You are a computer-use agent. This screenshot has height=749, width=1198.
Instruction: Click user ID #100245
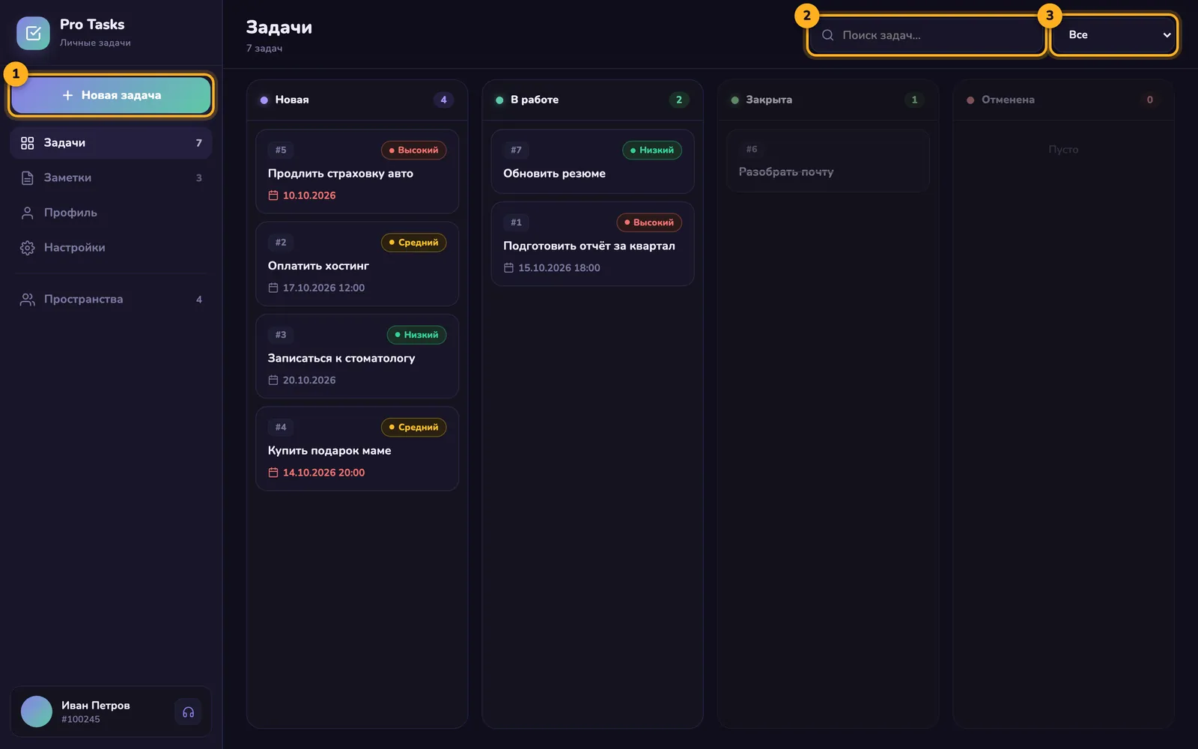click(x=81, y=719)
